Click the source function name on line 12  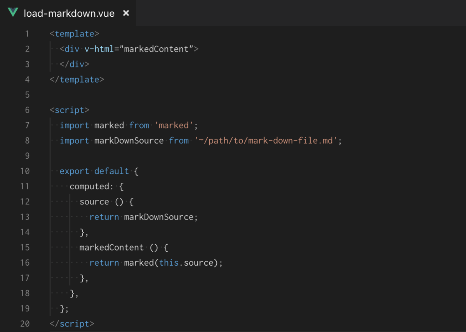pyautogui.click(x=94, y=201)
